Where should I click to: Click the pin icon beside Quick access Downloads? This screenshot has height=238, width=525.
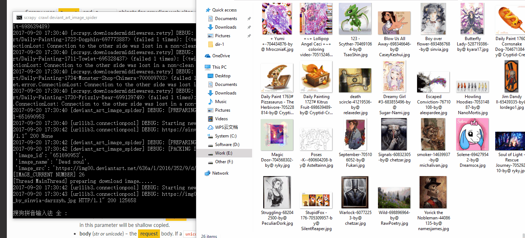click(x=249, y=27)
